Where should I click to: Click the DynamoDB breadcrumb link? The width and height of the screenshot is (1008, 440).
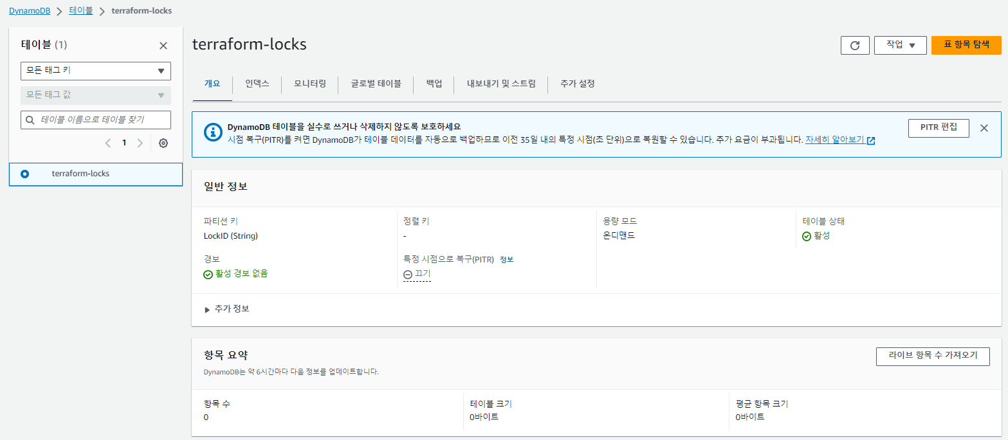click(30, 11)
